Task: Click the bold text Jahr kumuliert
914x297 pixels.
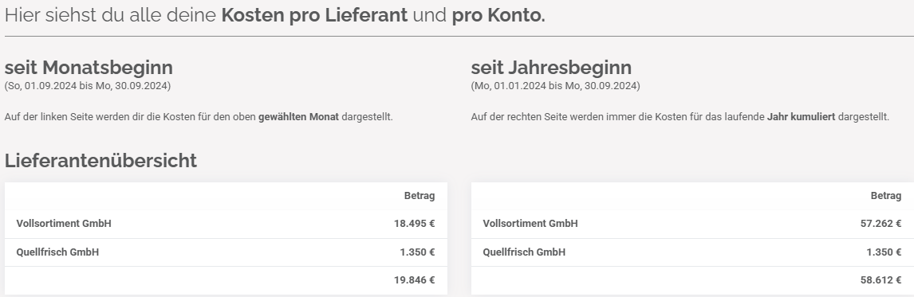Action: click(x=801, y=117)
